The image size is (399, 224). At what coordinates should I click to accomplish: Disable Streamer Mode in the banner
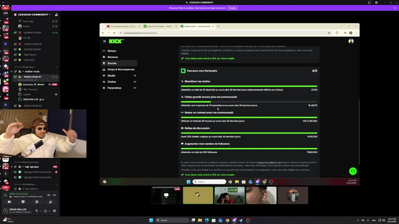click(x=232, y=8)
